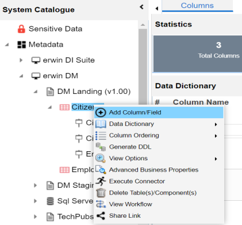The image size is (242, 225).
Task: Select the Metadata tree label
Action: point(46,44)
